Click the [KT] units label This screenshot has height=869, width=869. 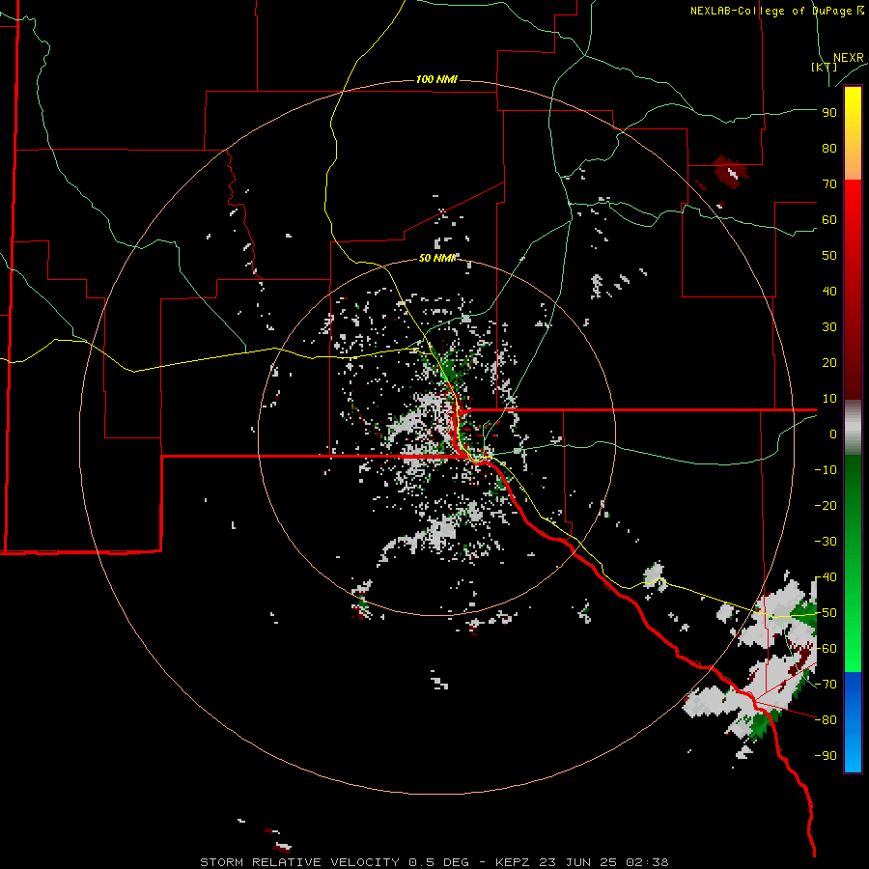[825, 67]
